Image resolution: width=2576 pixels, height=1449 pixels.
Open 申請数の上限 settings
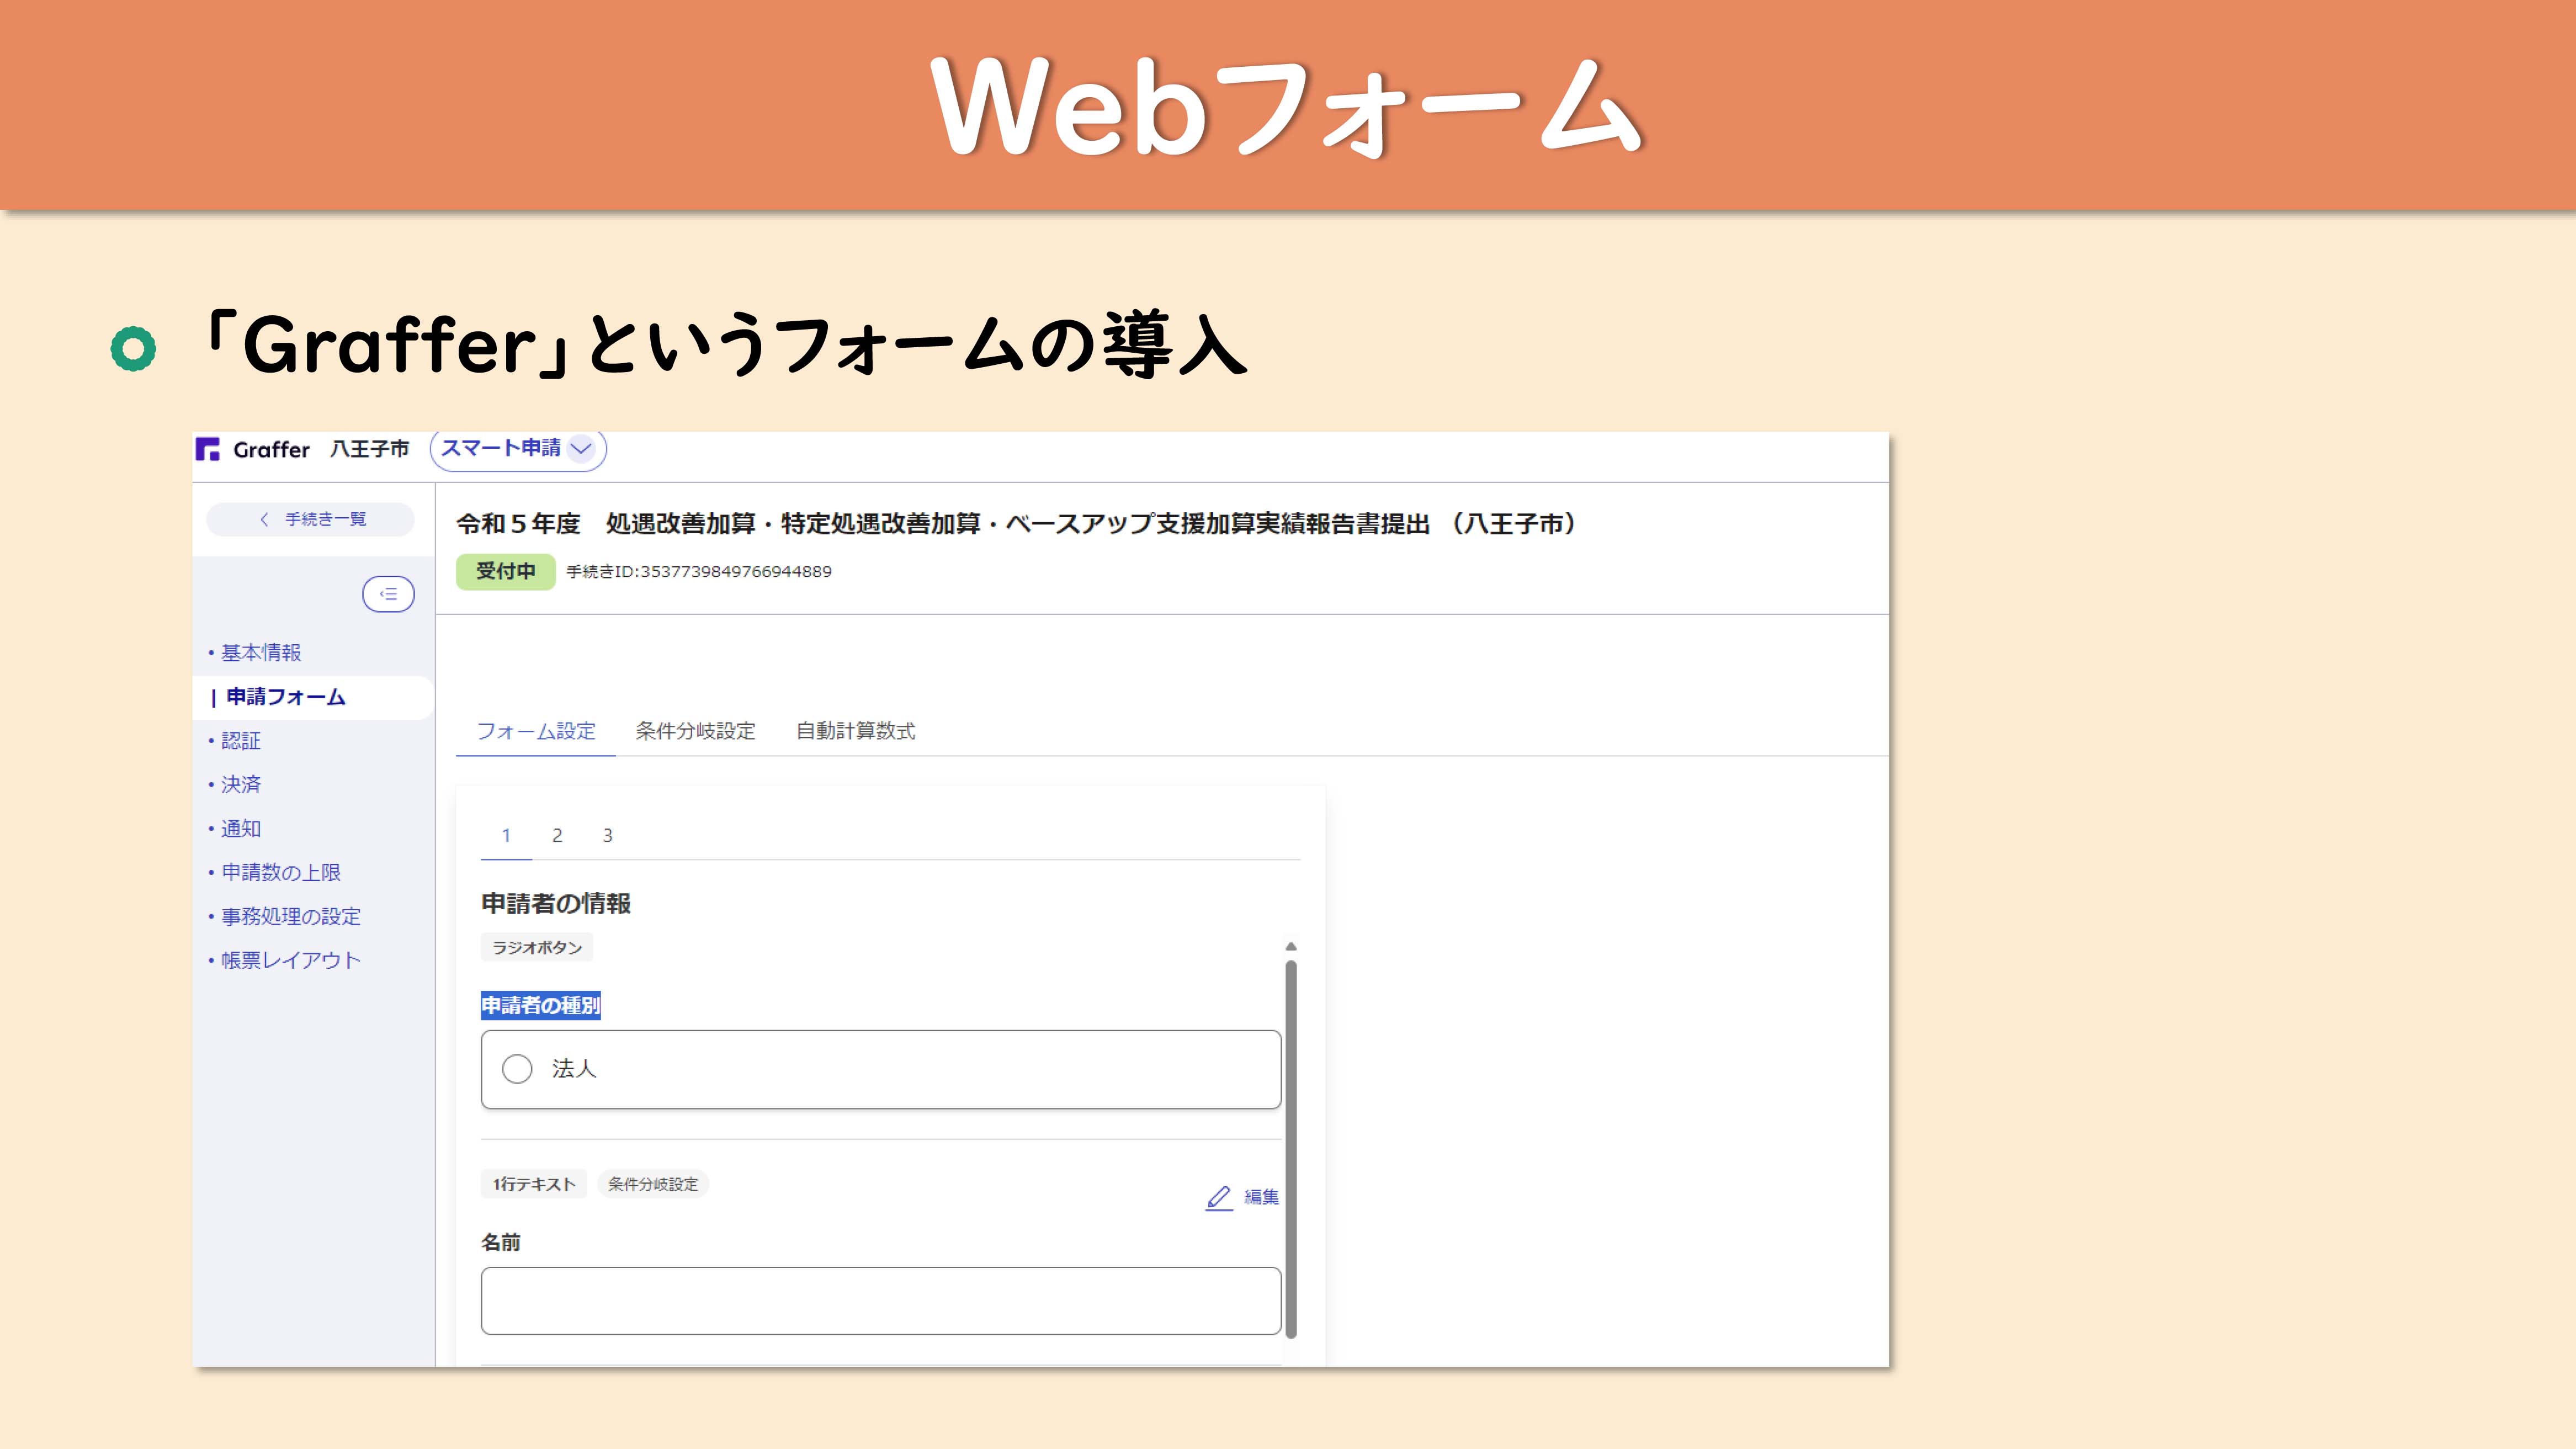(x=280, y=873)
